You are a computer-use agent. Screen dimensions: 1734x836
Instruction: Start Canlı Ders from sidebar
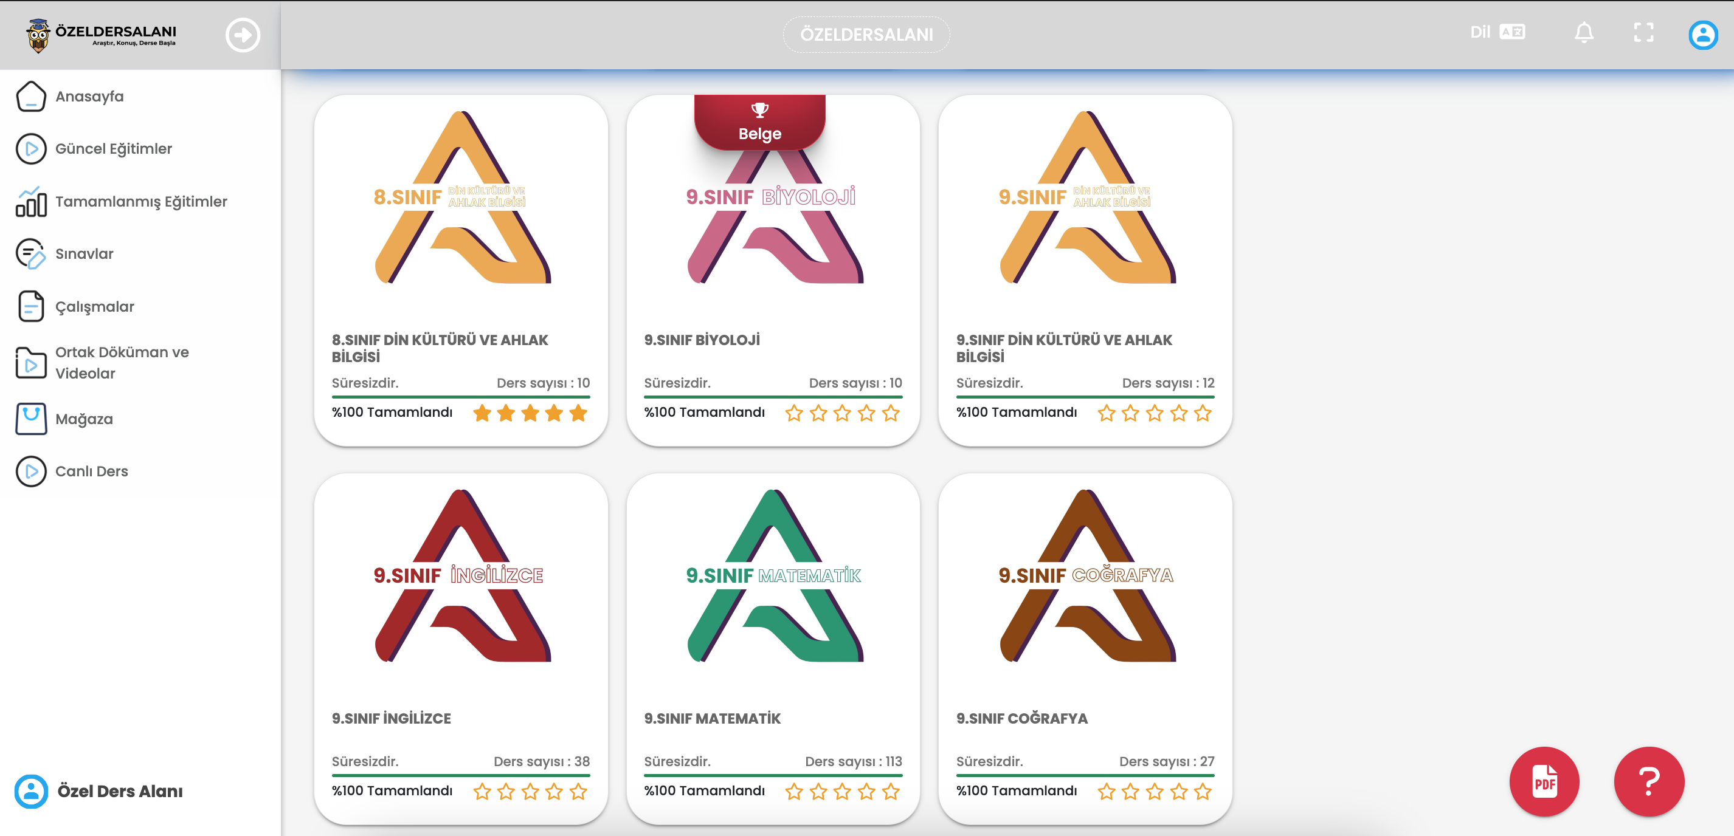coord(92,471)
